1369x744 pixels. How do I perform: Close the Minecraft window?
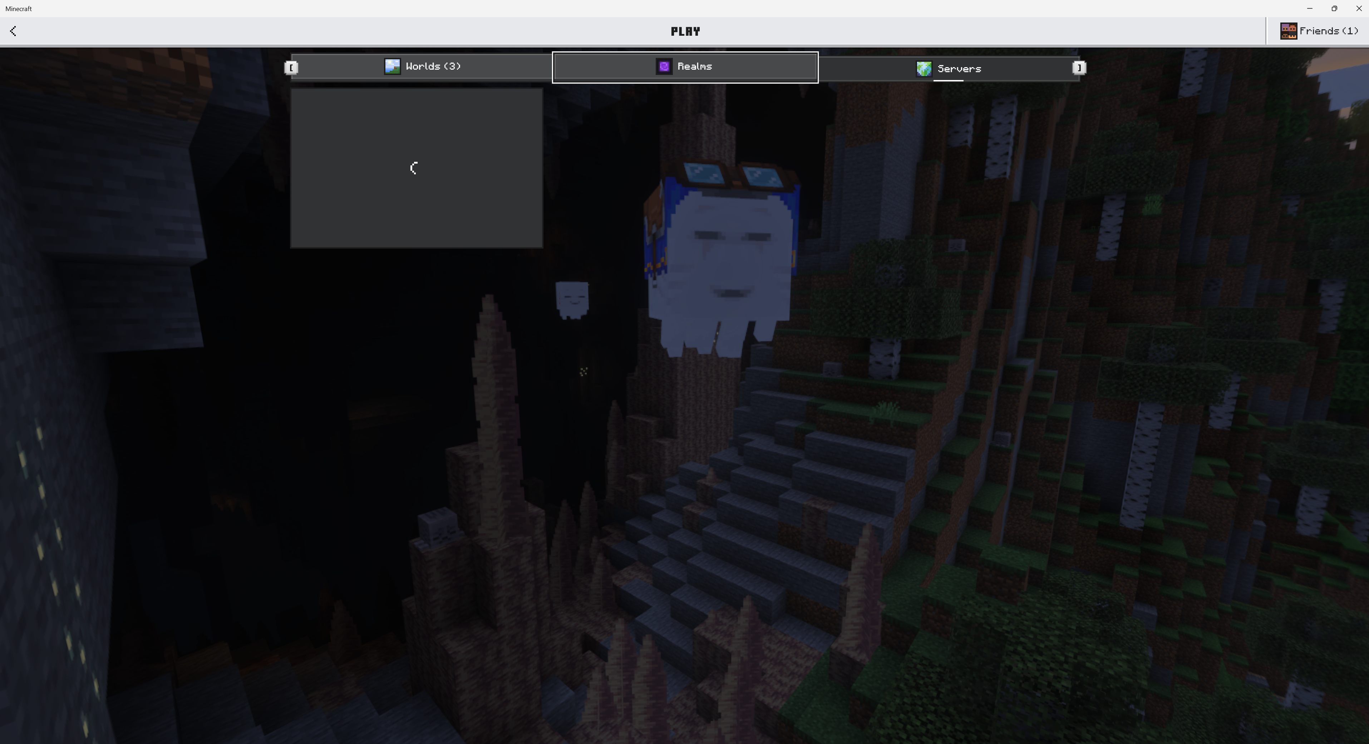(1358, 9)
